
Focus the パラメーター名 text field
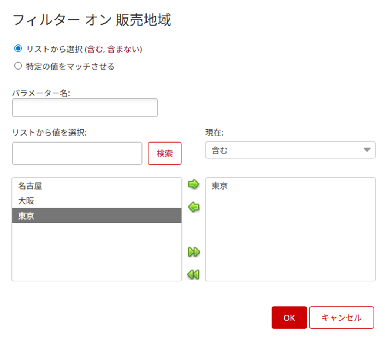tap(85, 108)
